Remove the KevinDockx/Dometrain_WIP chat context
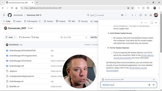Screen dimensions: 162x91 [154, 80]
